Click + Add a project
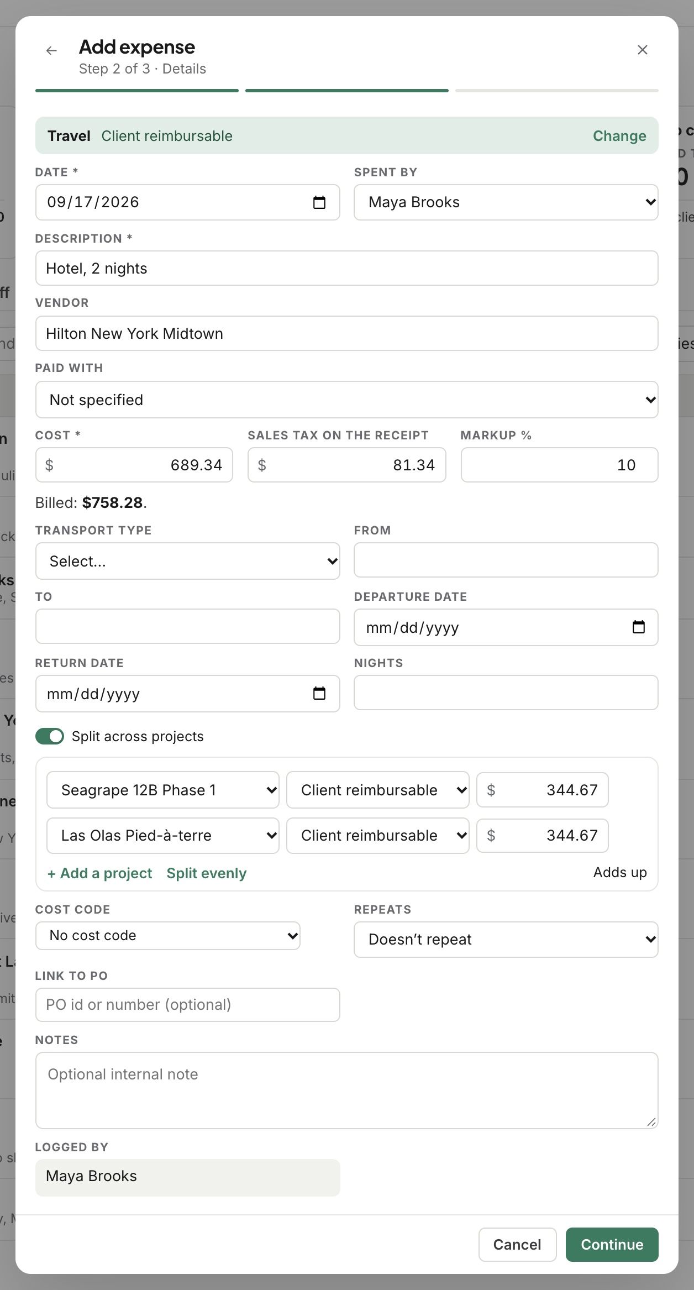Screen dimensions: 694x1290 click(99, 873)
